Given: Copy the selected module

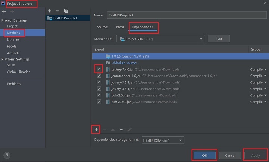Looking at the screenshot, I should 66,11.
